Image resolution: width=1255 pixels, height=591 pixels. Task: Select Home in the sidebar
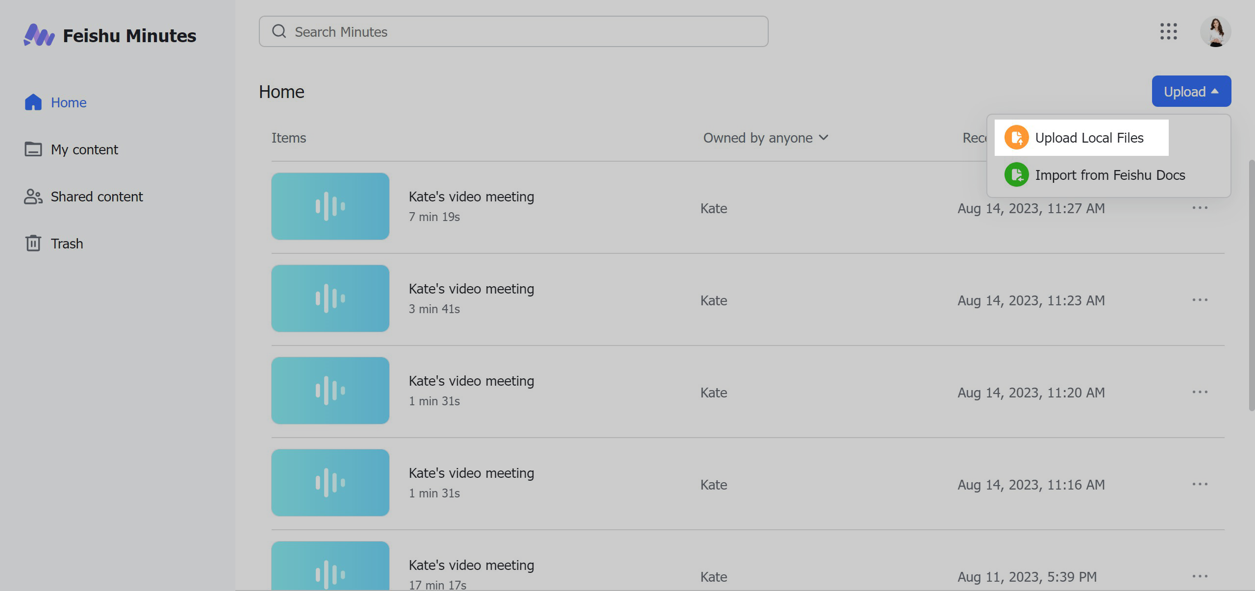[68, 103]
